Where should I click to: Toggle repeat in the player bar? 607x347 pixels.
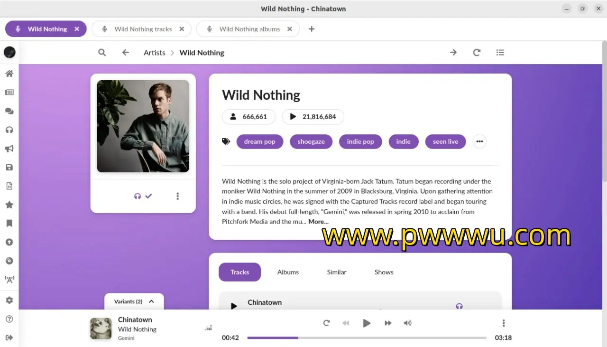point(326,323)
